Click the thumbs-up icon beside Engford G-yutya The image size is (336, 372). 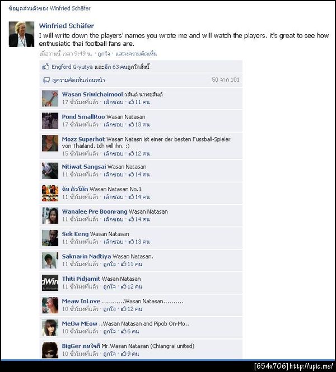[45, 67]
